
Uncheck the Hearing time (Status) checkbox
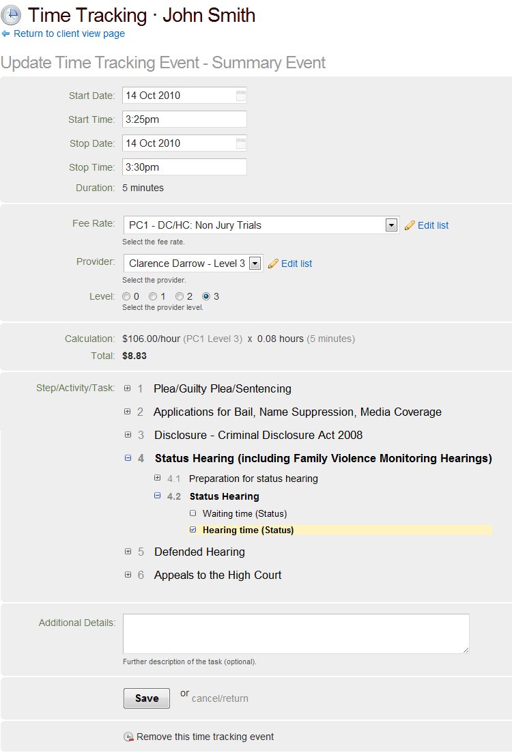click(193, 530)
